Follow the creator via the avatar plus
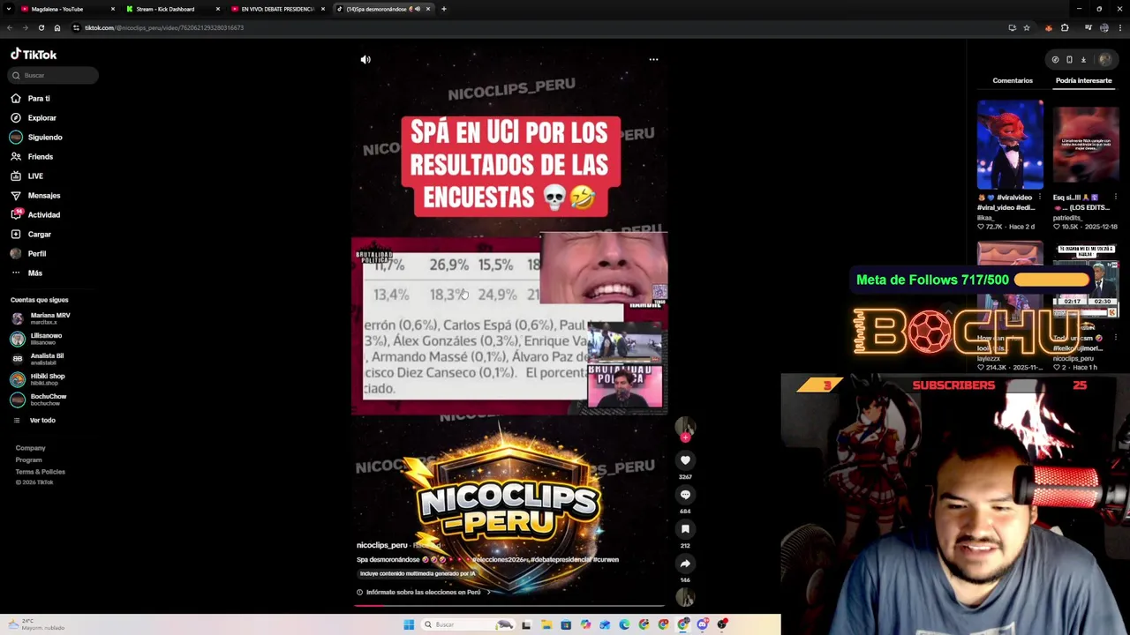1130x635 pixels. coord(685,437)
